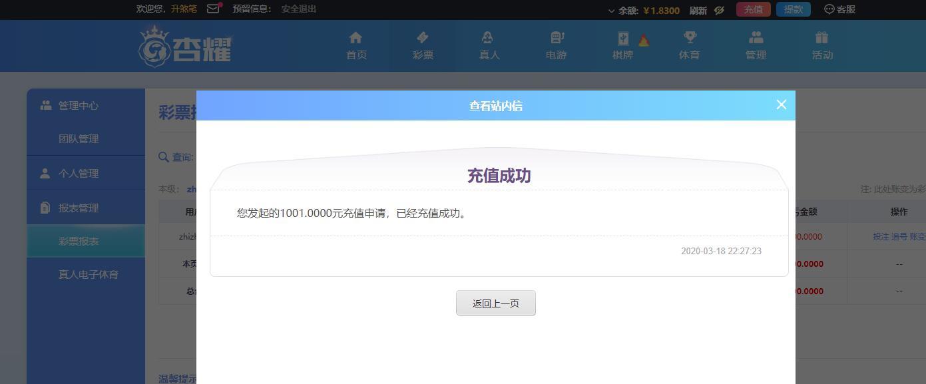This screenshot has height=384, width=926.
Task: Expand 管理中心 in the sidebar
Action: pyautogui.click(x=86, y=105)
